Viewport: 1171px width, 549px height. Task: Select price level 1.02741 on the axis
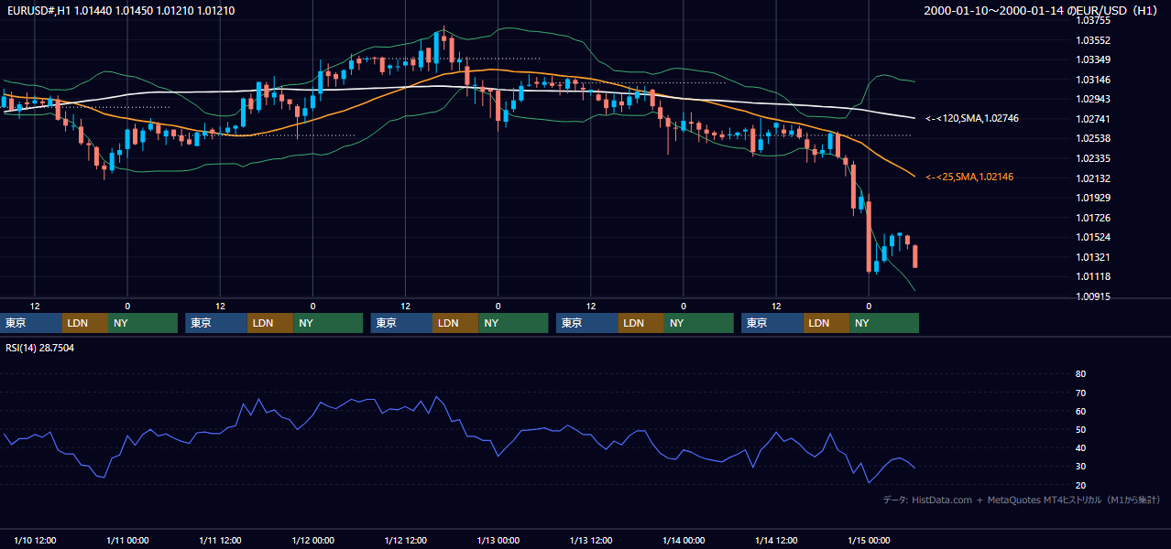(1092, 119)
